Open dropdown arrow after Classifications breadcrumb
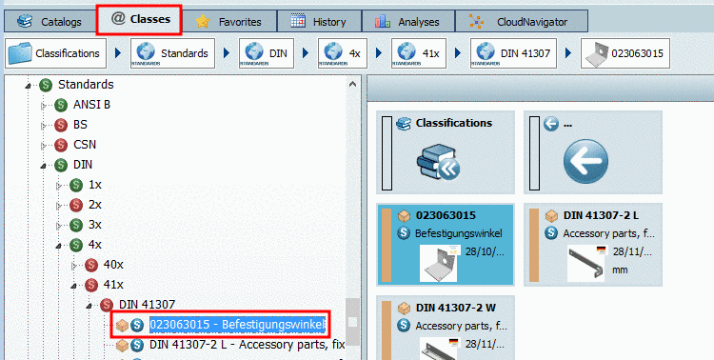Screen dimensions: 714x360 click(x=118, y=53)
